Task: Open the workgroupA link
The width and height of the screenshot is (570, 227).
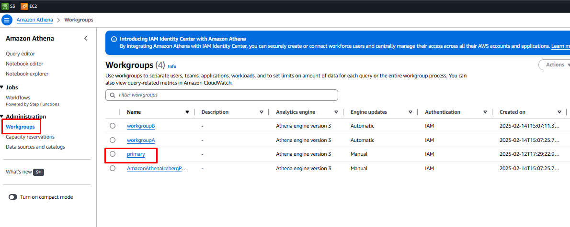Action: click(x=141, y=141)
